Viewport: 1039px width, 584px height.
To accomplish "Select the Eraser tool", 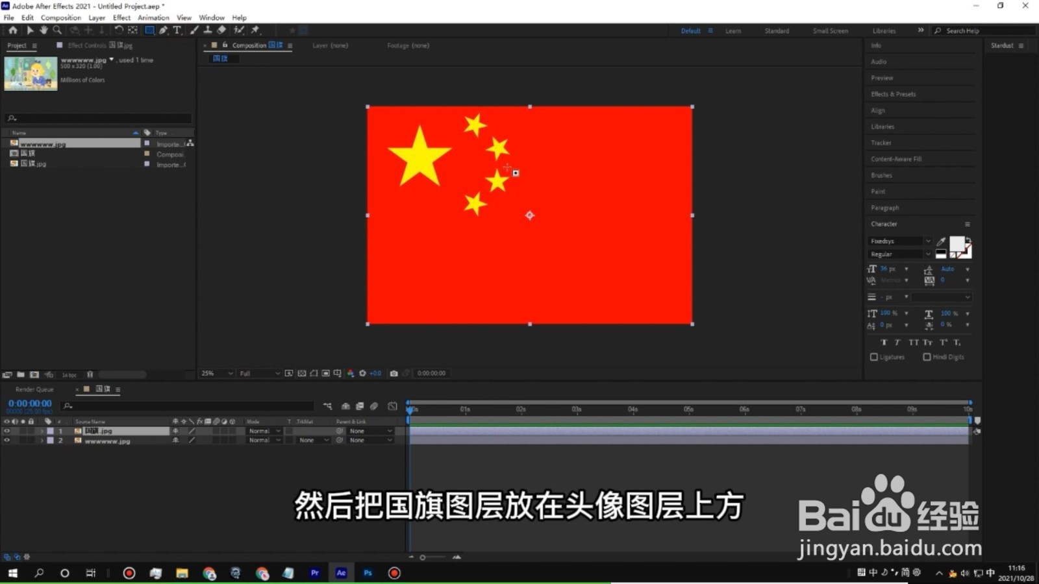I will [x=221, y=30].
